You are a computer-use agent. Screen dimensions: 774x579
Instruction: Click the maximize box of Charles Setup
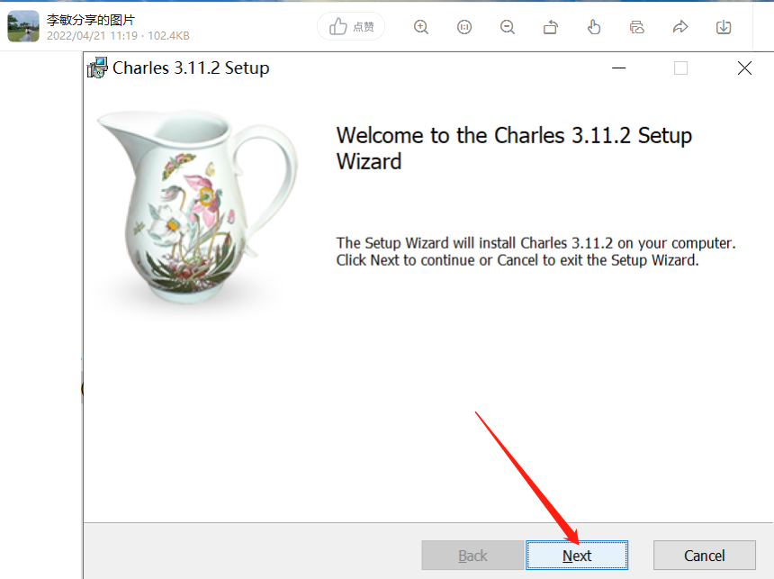(680, 68)
